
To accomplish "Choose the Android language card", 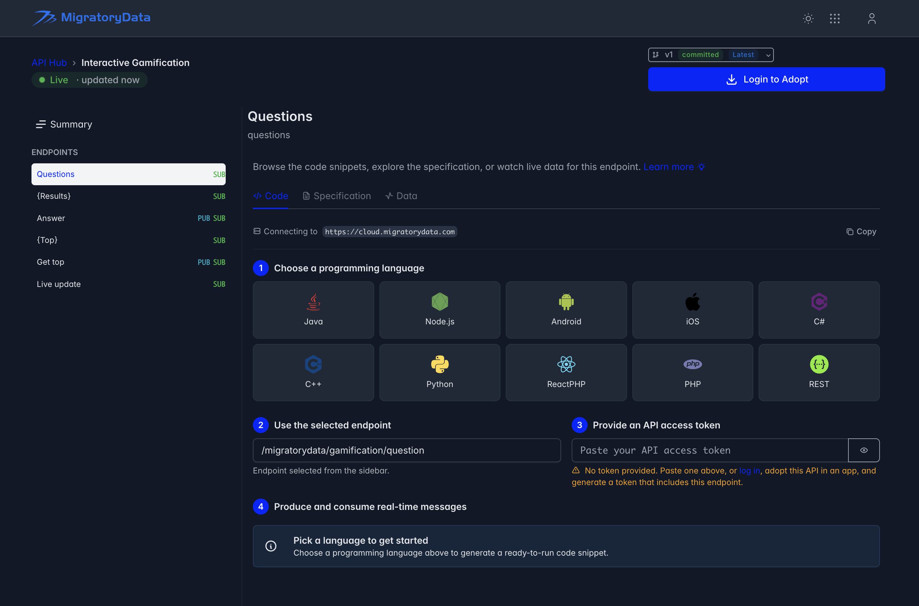I will coord(566,309).
